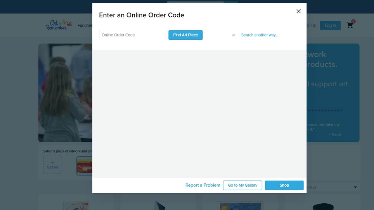Click the Art to Remember logo
Image resolution: width=374 pixels, height=210 pixels.
(x=58, y=25)
